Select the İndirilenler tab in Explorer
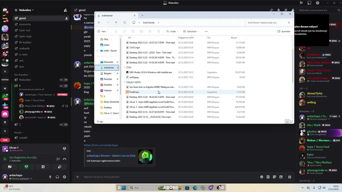The image size is (342, 192). pyautogui.click(x=117, y=16)
